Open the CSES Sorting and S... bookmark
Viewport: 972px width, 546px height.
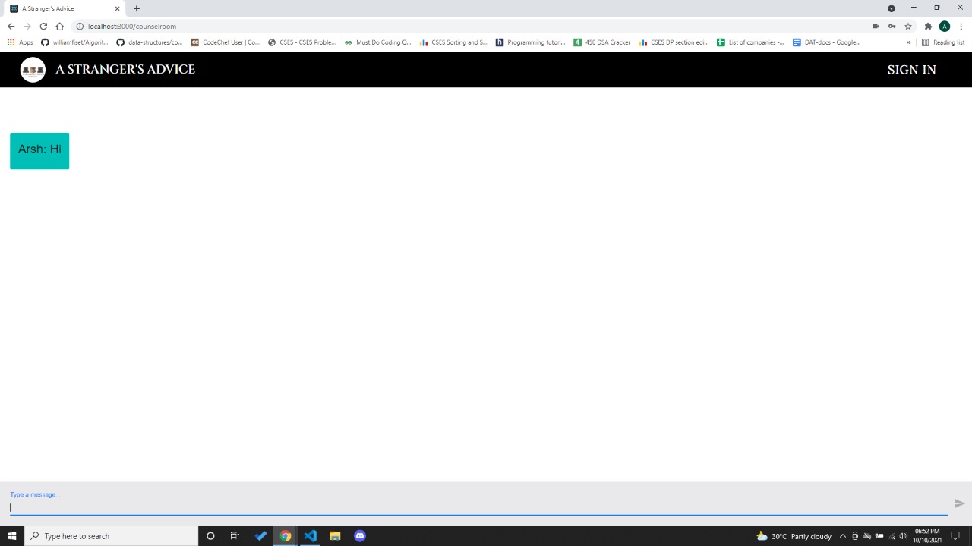coord(453,42)
